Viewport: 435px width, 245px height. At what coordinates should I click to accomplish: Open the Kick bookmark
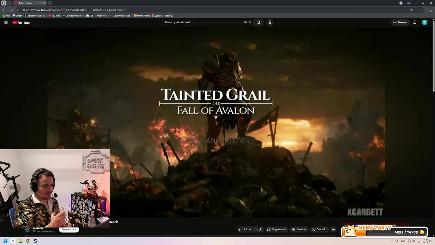pyautogui.click(x=6, y=16)
